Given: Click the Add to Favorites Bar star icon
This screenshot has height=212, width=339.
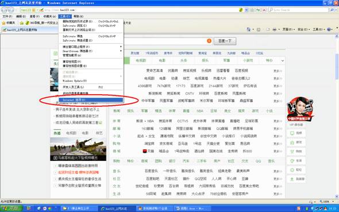Looking at the screenshot, I should tap(21, 22).
